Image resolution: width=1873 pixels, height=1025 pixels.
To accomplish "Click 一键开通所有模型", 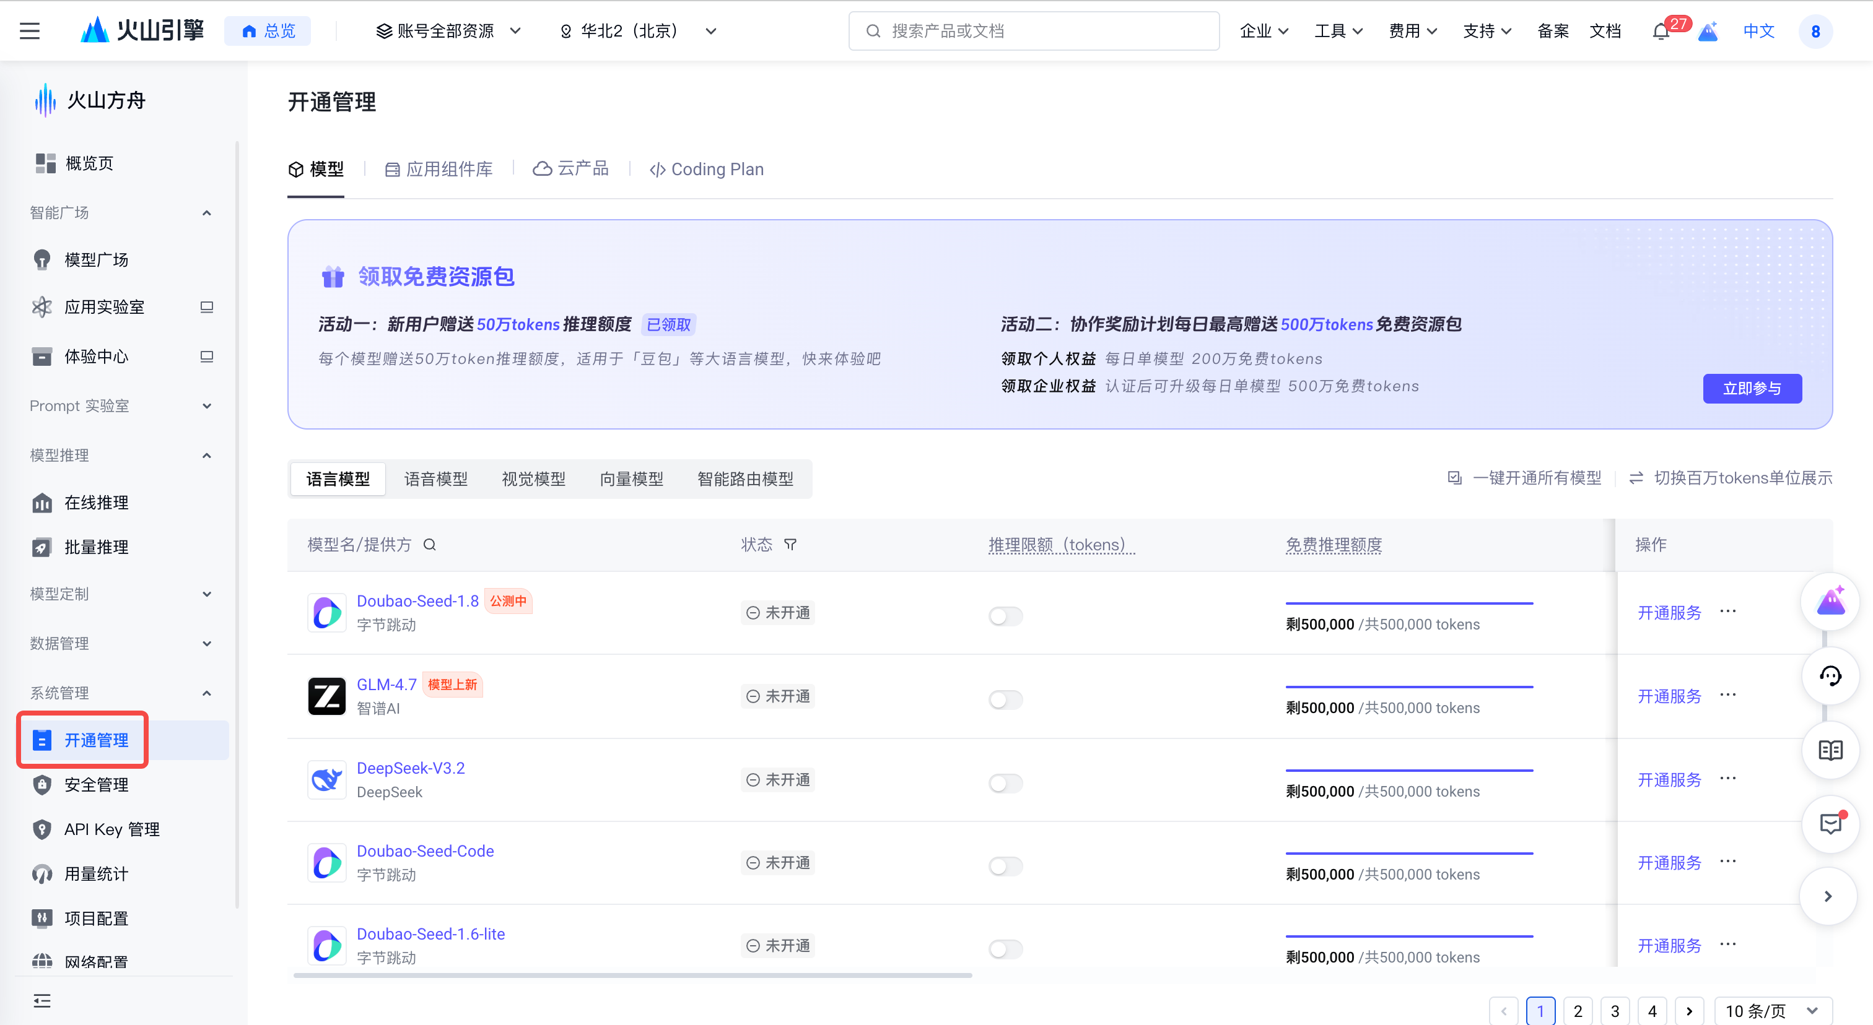I will [x=1525, y=477].
